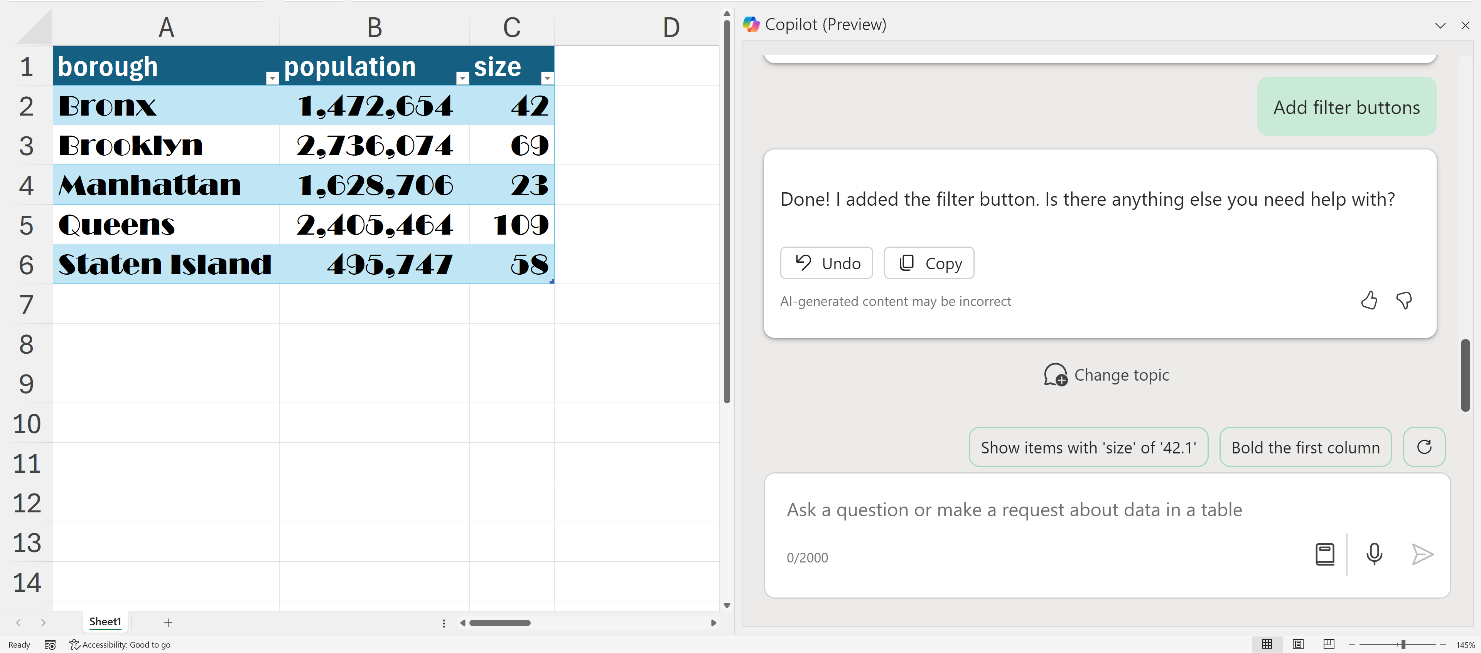Image resolution: width=1481 pixels, height=653 pixels.
Task: Click the zoom slider handle
Action: [1403, 645]
